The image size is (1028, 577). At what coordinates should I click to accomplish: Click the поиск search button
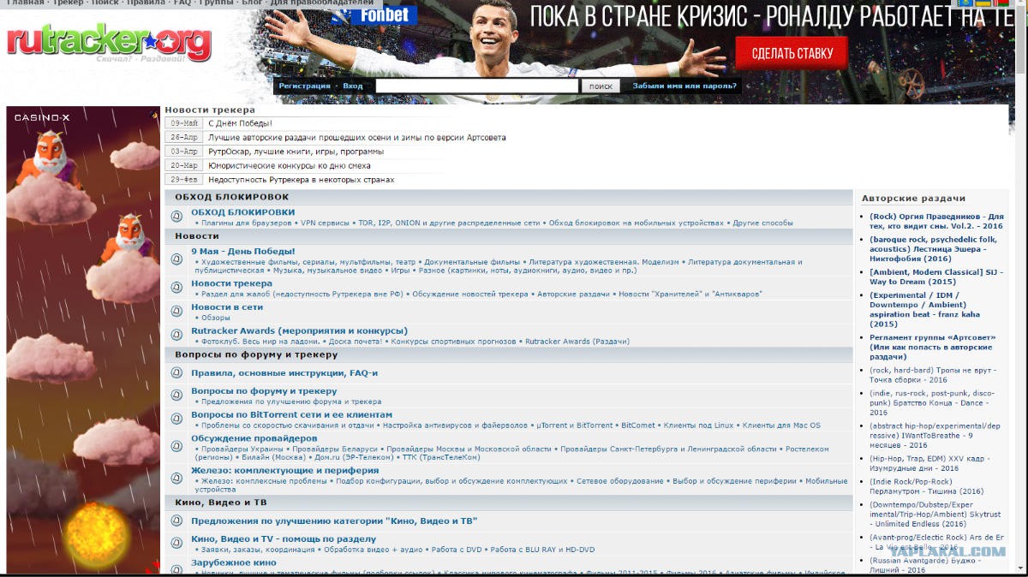601,86
